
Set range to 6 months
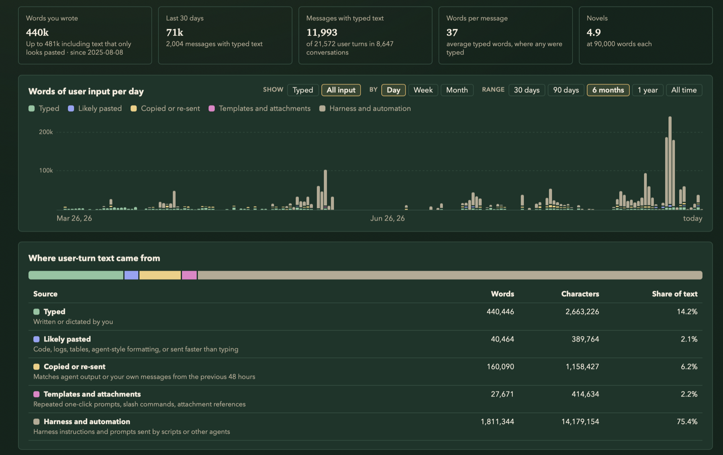coord(608,90)
